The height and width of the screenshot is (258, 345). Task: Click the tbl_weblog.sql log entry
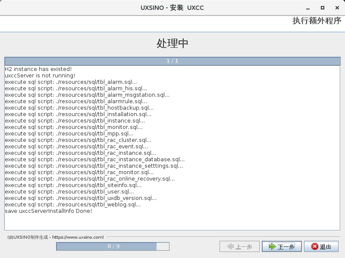pyautogui.click(x=72, y=205)
